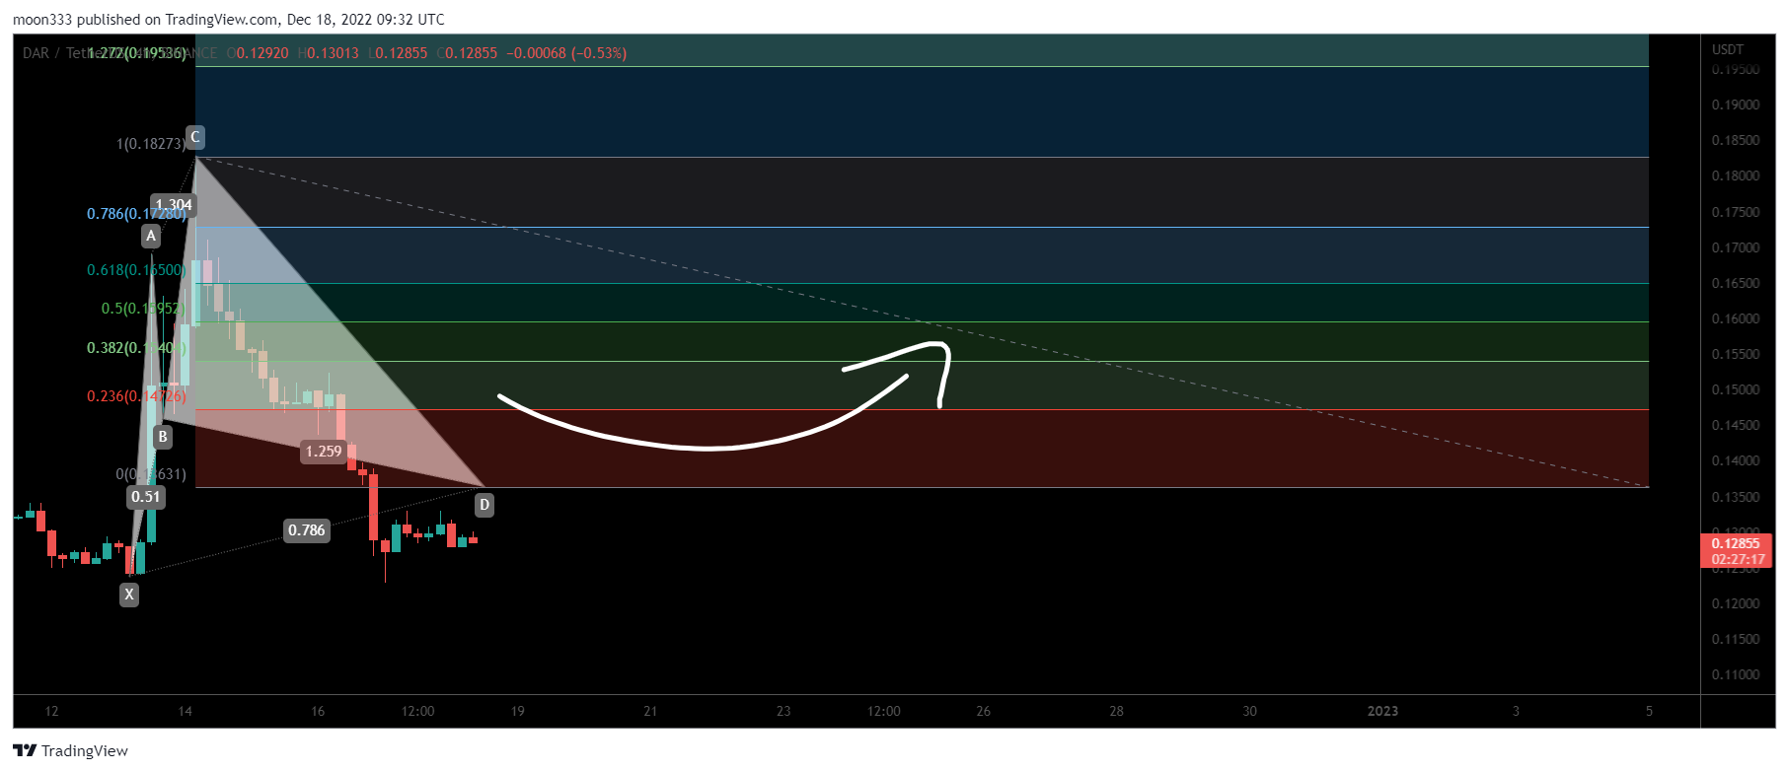Click date 21 on the time axis
Viewport: 1789px width, 772px height.
(650, 711)
